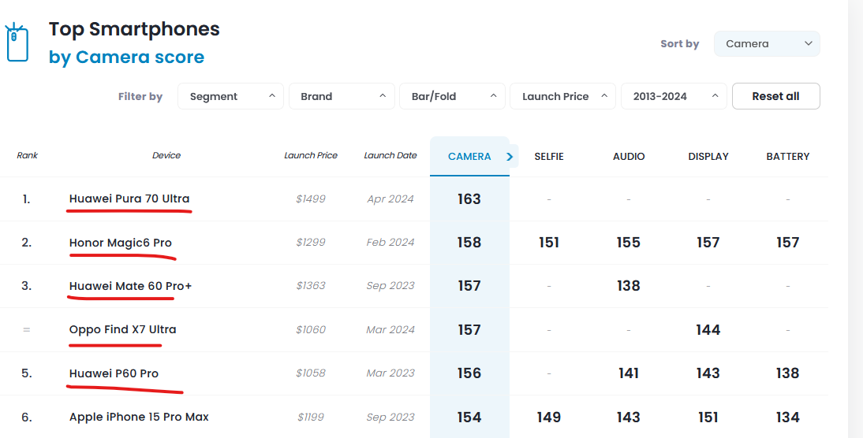Click Honor Magic6 Pro selfie score 151

tap(549, 243)
